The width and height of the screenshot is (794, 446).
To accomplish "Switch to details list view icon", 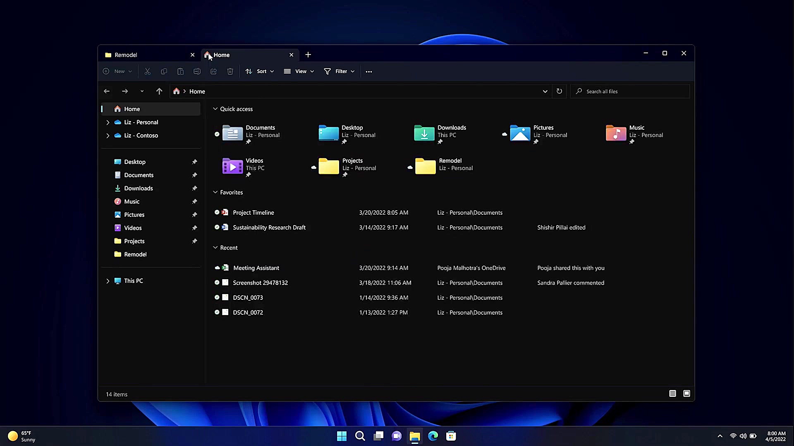I will 672,394.
